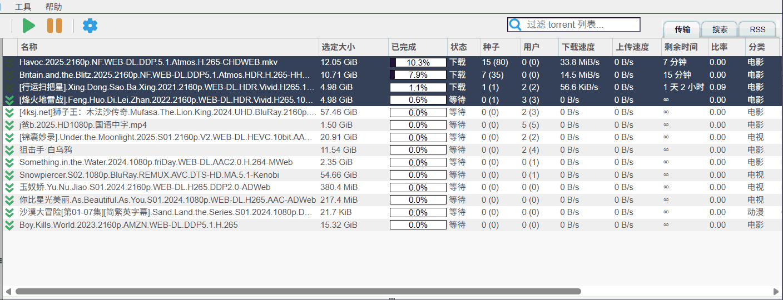The image size is (783, 300).
Task: Sort by the 状态 column header
Action: coord(464,47)
